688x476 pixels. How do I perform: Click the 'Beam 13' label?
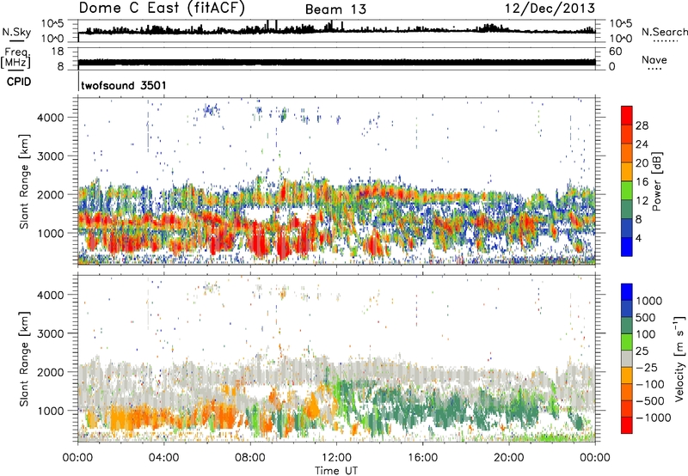(335, 9)
